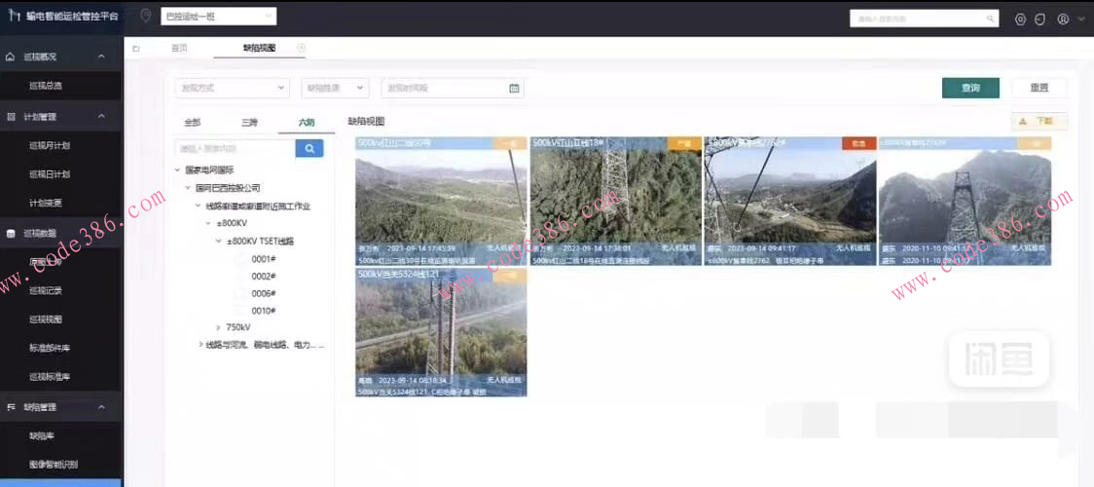This screenshot has width=1094, height=487.
Task: Open the calendar icon in date field
Action: tap(514, 88)
